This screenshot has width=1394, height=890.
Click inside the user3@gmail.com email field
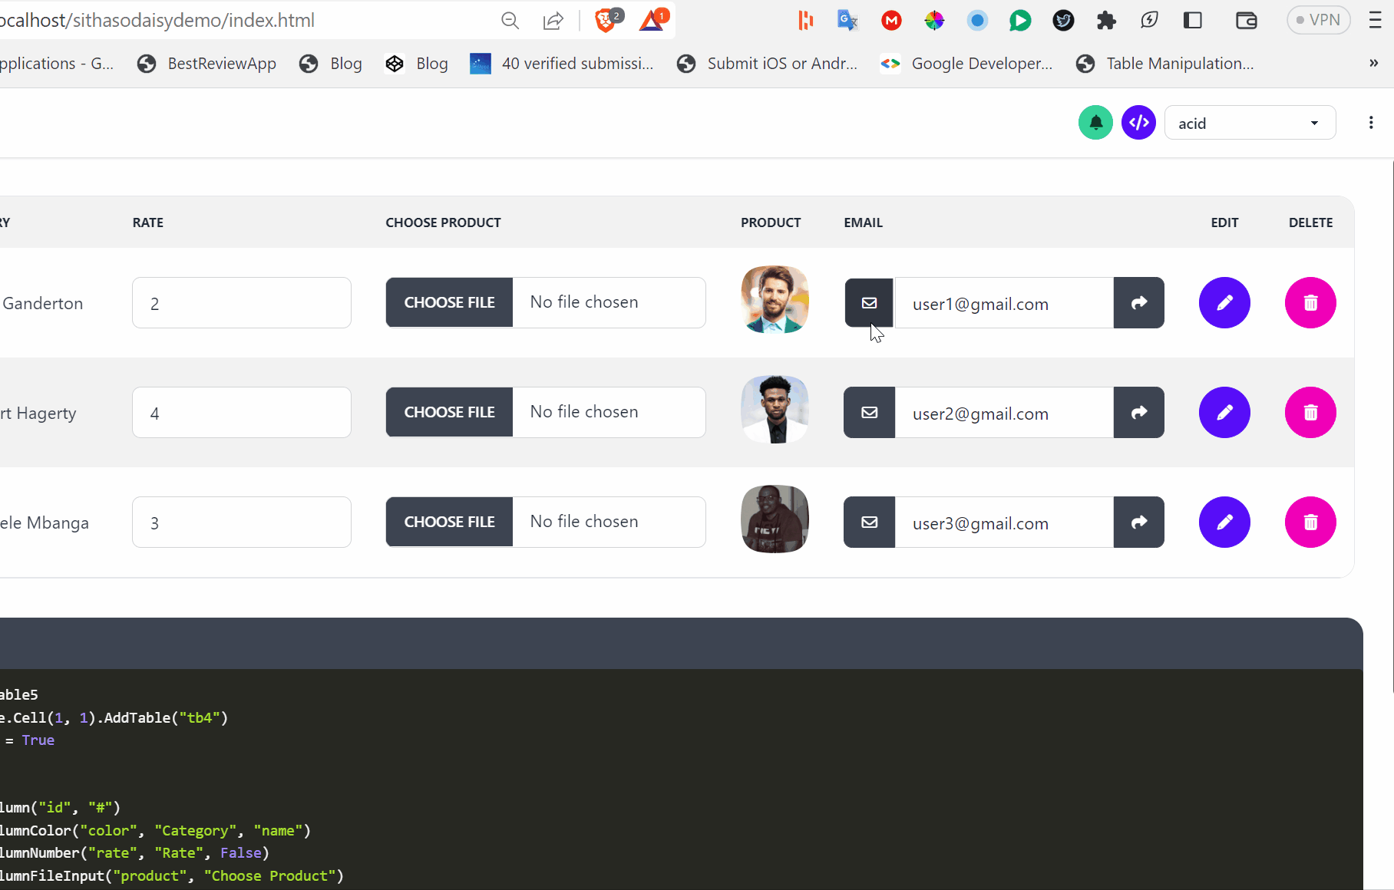tap(998, 522)
